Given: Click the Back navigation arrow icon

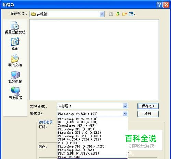Looking at the screenshot, I should click(111, 14).
